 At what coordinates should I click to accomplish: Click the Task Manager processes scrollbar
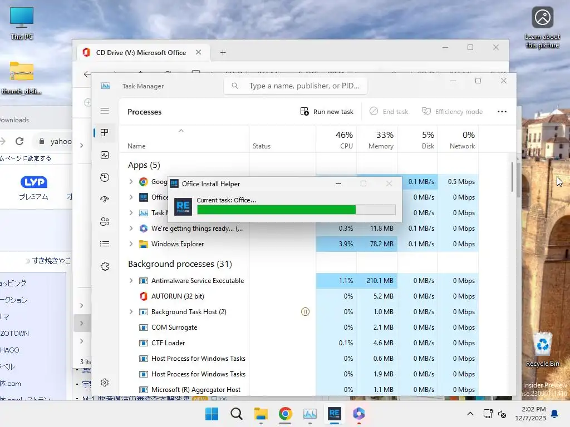tap(513, 177)
